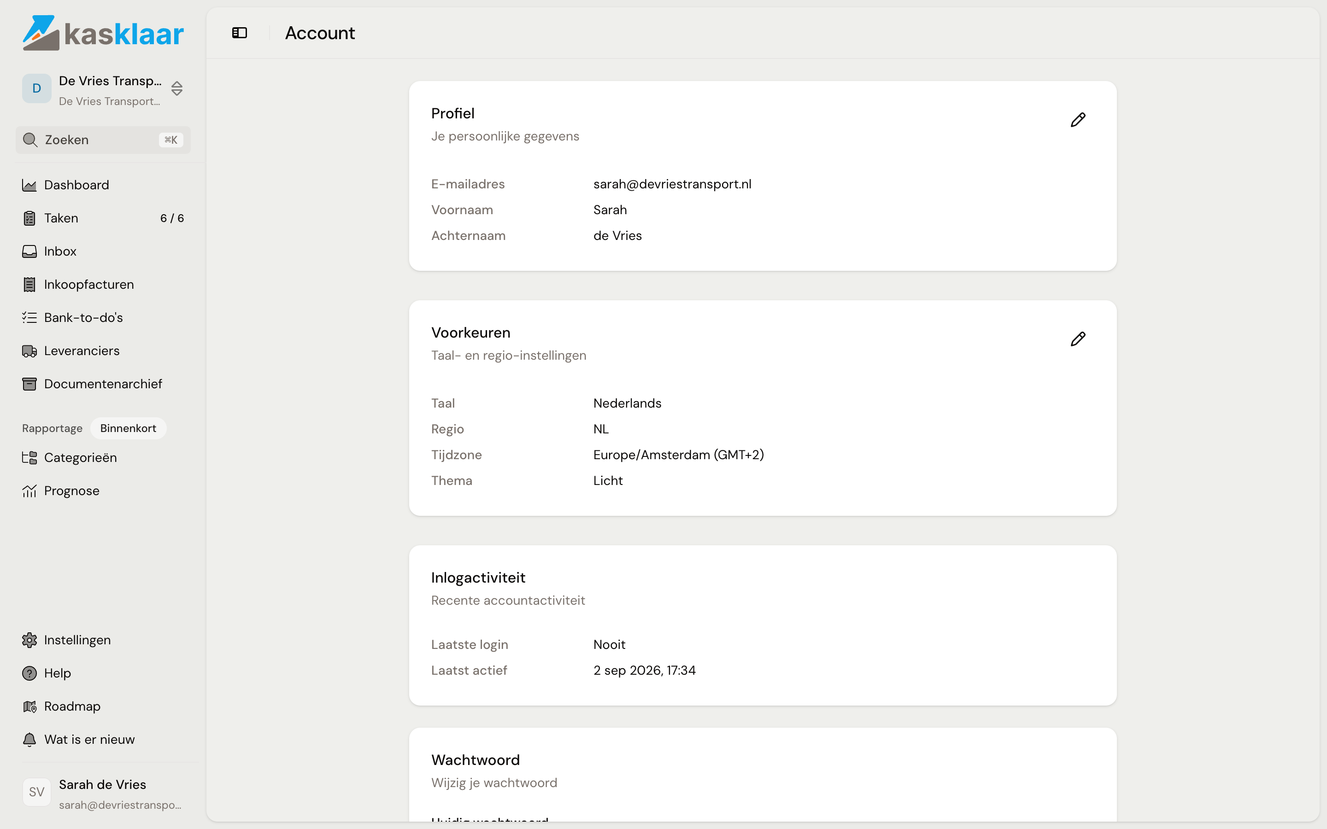This screenshot has width=1327, height=829.
Task: Click the ⌘K shortcut hint
Action: point(171,140)
